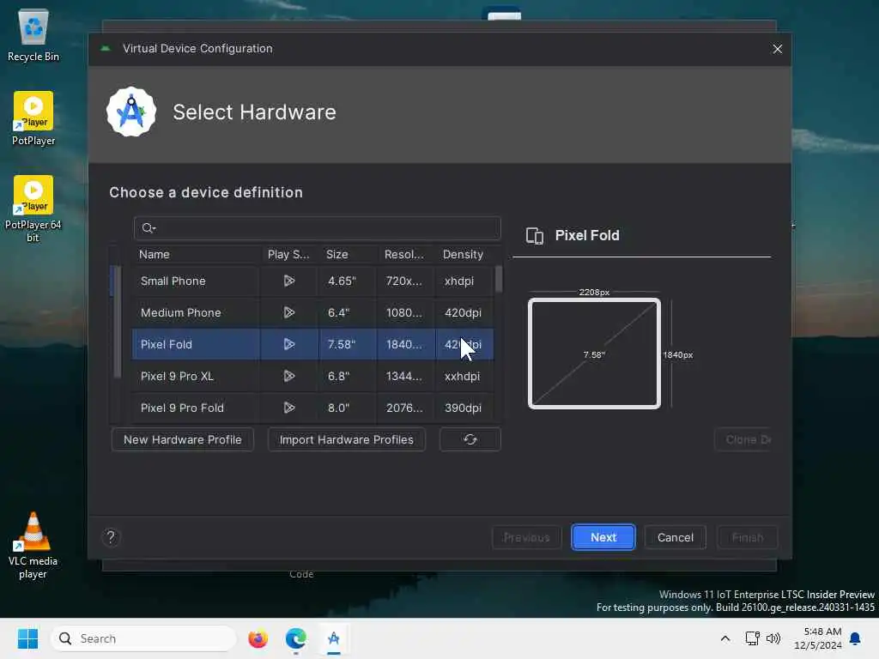Click the refresh hardware profiles button

pos(470,439)
